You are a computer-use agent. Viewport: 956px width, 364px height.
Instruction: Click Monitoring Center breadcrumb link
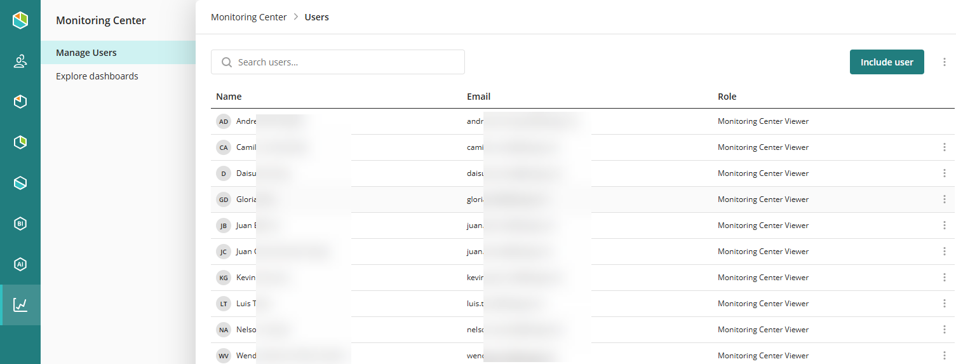(x=249, y=17)
